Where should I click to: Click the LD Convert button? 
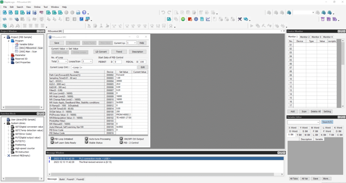(101, 52)
